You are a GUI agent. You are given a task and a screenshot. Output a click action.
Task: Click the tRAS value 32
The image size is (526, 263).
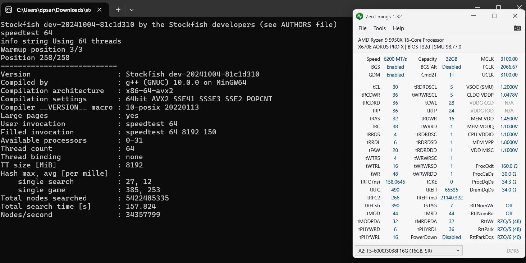point(395,119)
